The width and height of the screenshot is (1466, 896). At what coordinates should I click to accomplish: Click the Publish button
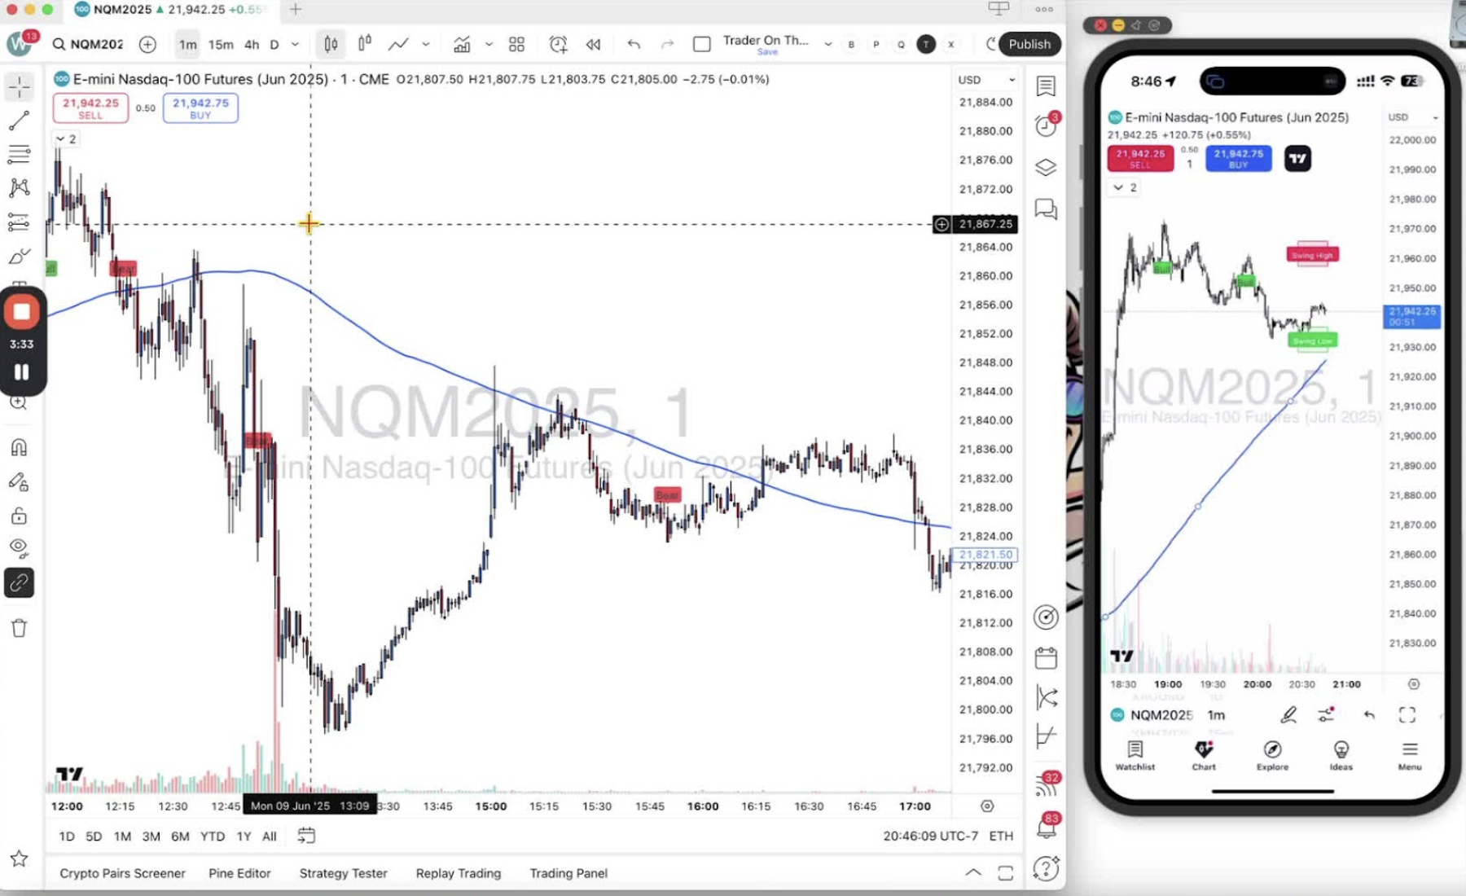click(1029, 44)
